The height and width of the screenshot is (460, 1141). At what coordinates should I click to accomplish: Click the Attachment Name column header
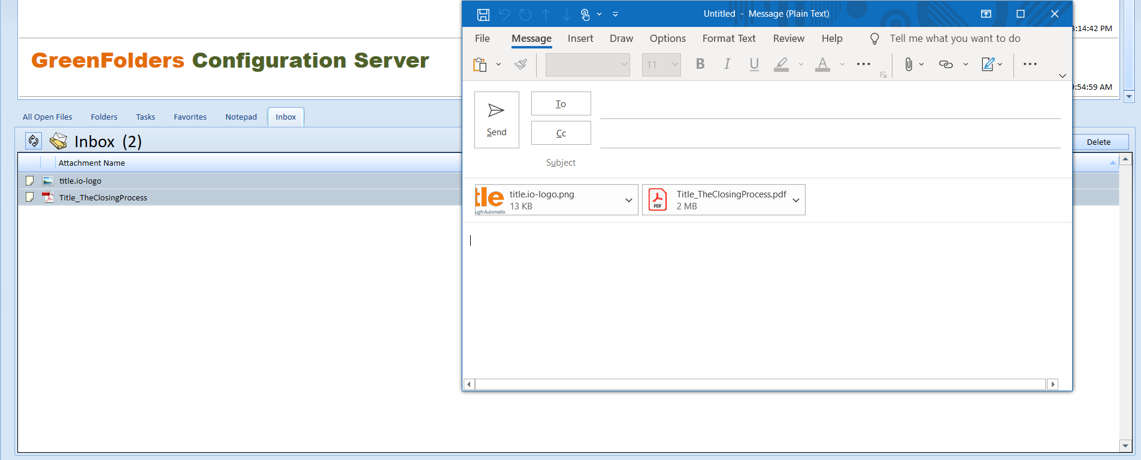[92, 163]
